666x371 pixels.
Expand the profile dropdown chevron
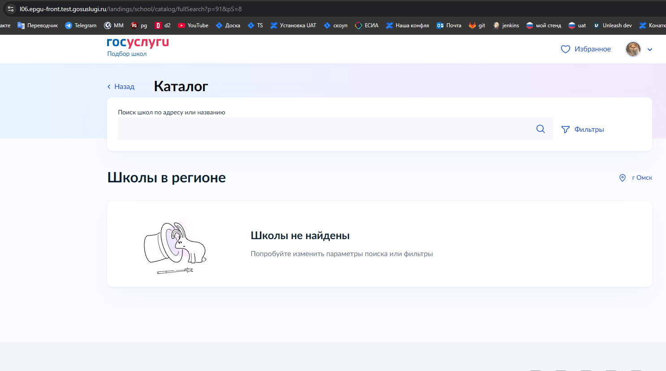[x=650, y=50]
